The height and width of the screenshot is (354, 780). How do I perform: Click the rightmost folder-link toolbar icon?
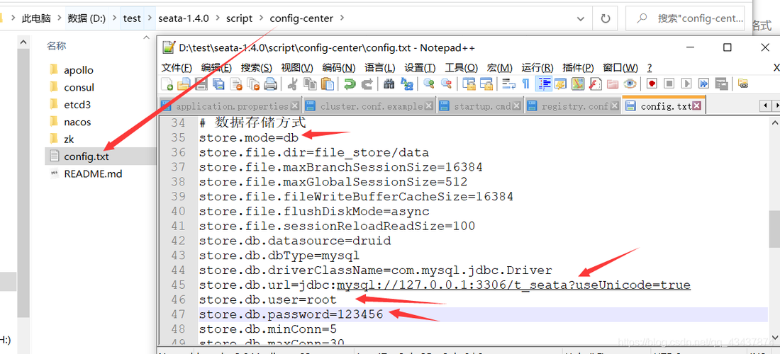[743, 84]
